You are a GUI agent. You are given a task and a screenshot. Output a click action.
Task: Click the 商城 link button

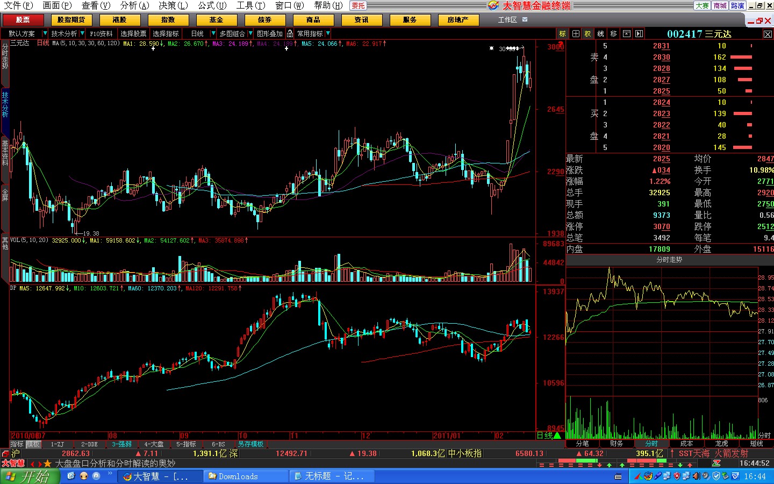point(720,5)
